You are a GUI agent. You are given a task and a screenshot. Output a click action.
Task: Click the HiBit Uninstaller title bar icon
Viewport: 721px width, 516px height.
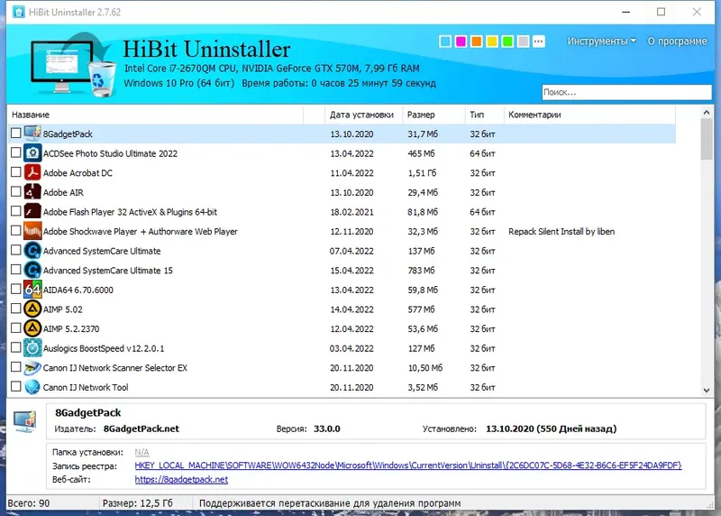tap(18, 12)
